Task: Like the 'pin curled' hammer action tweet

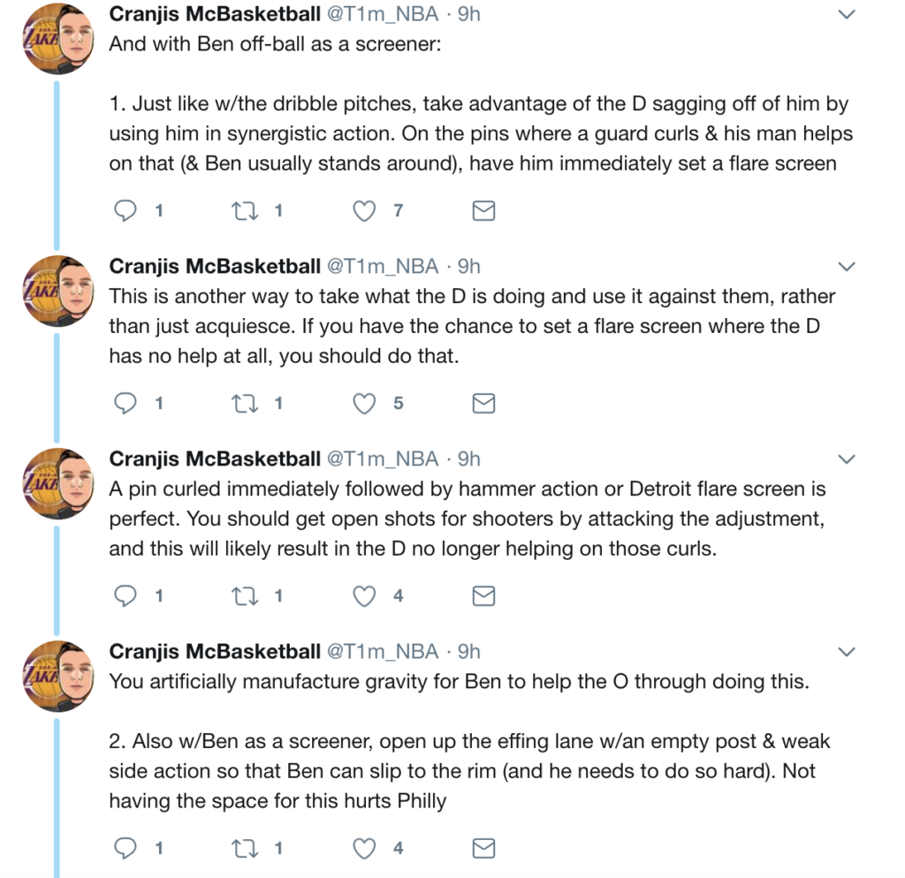Action: (x=364, y=596)
